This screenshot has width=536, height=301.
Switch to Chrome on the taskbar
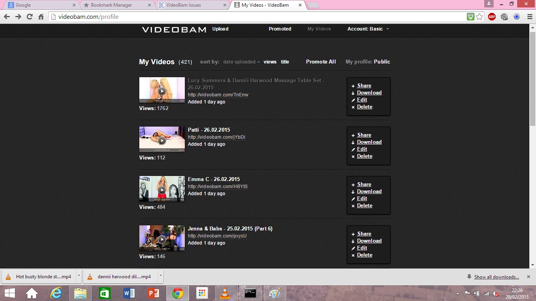click(178, 293)
